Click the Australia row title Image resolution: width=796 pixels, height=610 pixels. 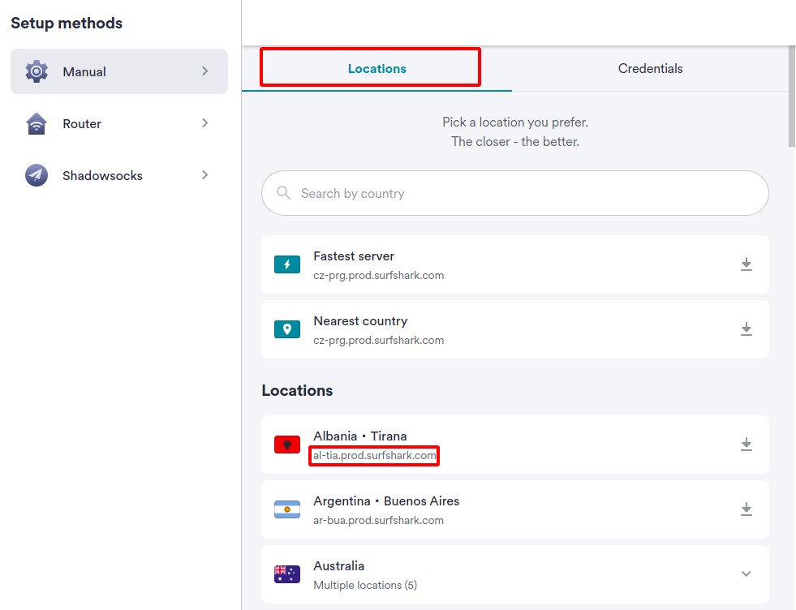pos(338,566)
